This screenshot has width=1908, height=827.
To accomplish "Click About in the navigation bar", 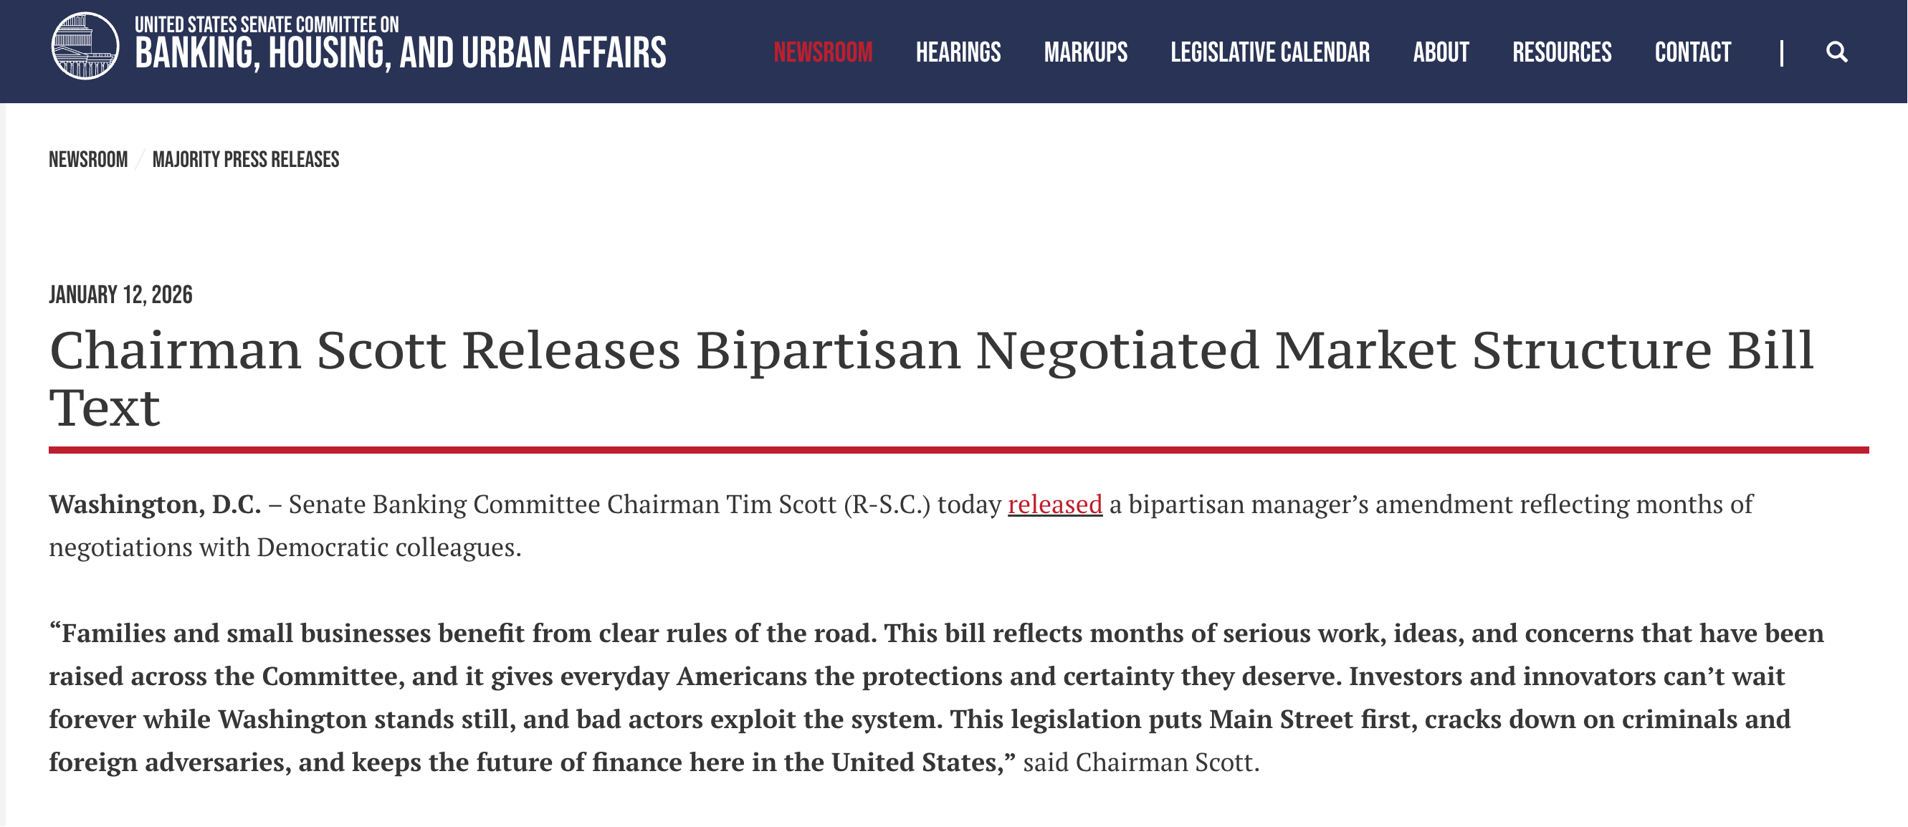I will (1441, 52).
